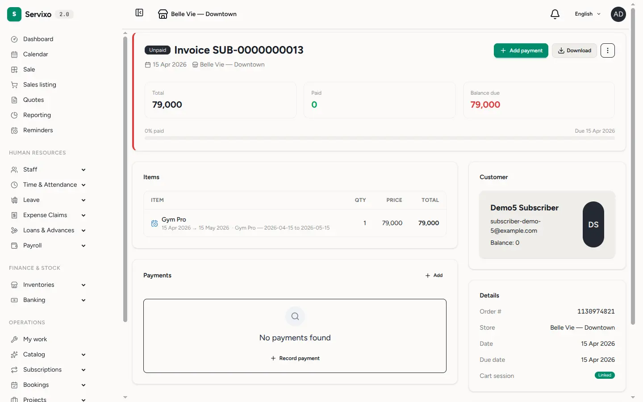Select the Gym Pro item row
The height and width of the screenshot is (402, 643).
click(x=295, y=223)
